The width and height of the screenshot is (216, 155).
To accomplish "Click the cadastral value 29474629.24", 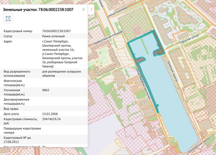I will [x=51, y=119].
